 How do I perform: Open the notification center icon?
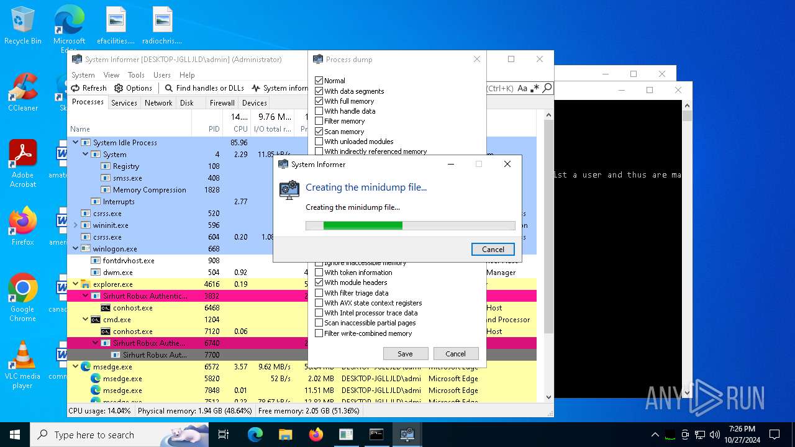coord(775,435)
